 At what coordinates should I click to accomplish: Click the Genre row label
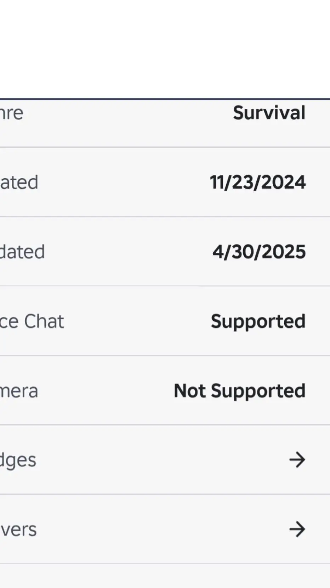12,113
